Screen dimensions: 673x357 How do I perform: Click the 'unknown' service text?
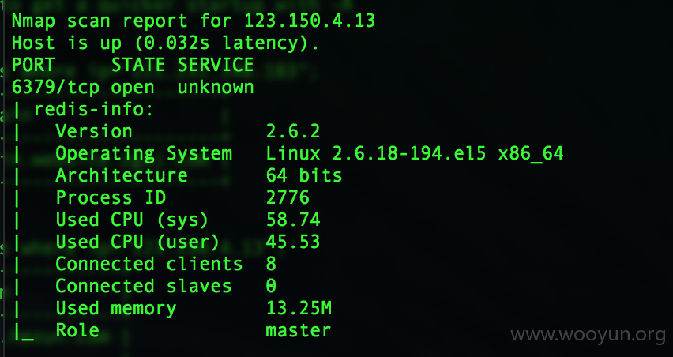[216, 88]
